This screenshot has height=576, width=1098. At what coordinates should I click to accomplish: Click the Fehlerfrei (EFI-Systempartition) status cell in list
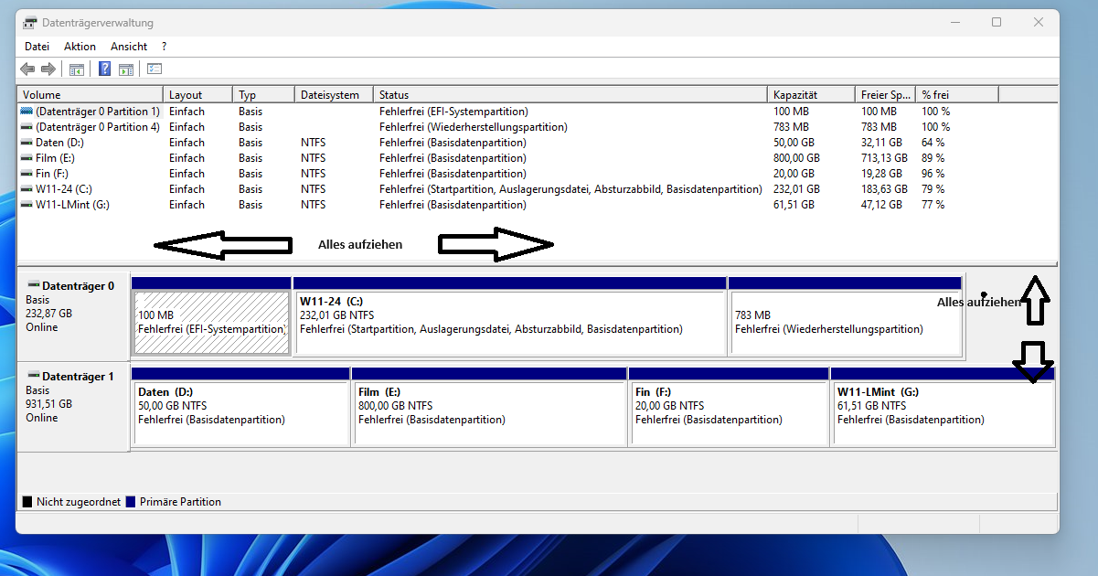(453, 112)
